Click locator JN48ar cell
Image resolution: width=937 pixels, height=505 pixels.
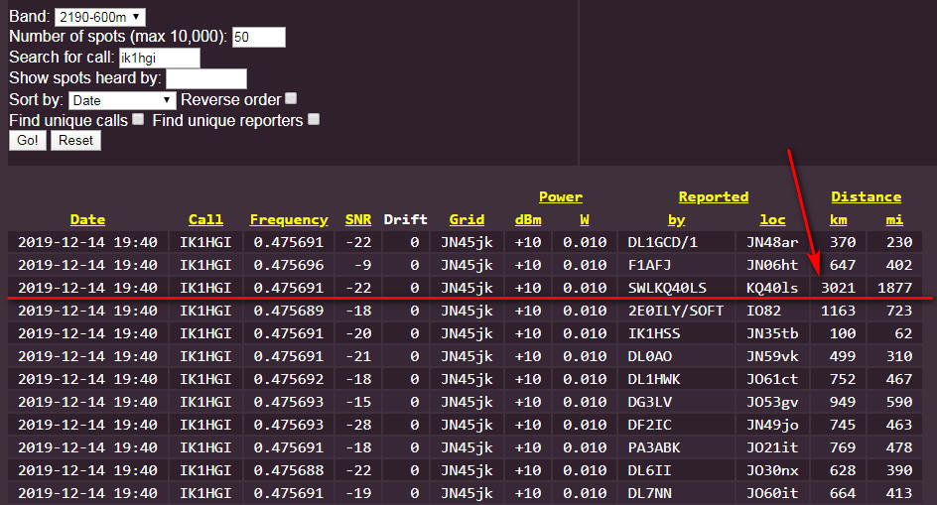point(772,242)
